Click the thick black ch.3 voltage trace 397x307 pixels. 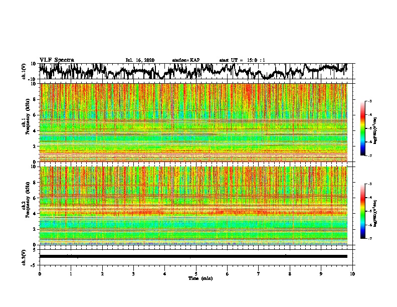coord(193,256)
